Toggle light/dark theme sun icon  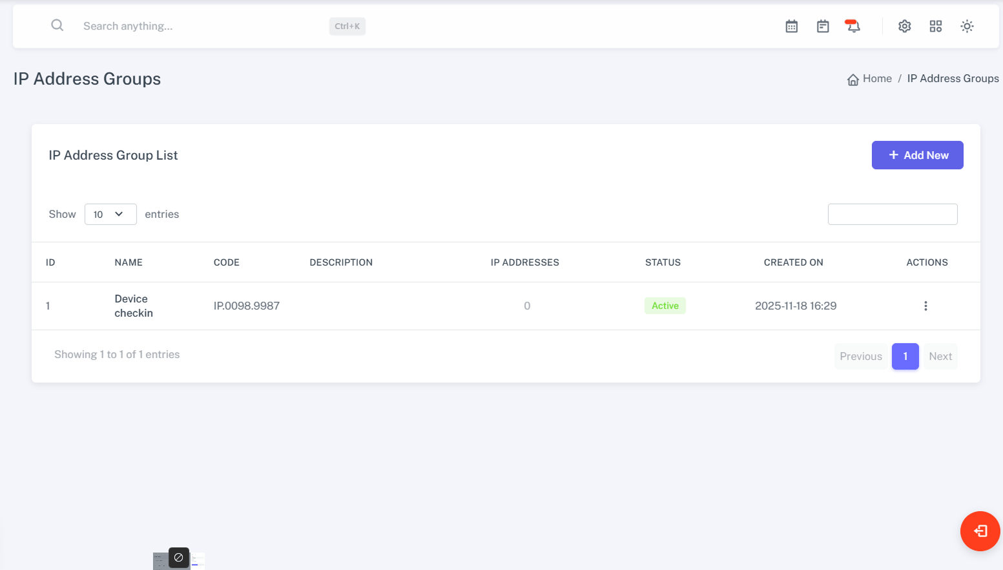point(966,26)
